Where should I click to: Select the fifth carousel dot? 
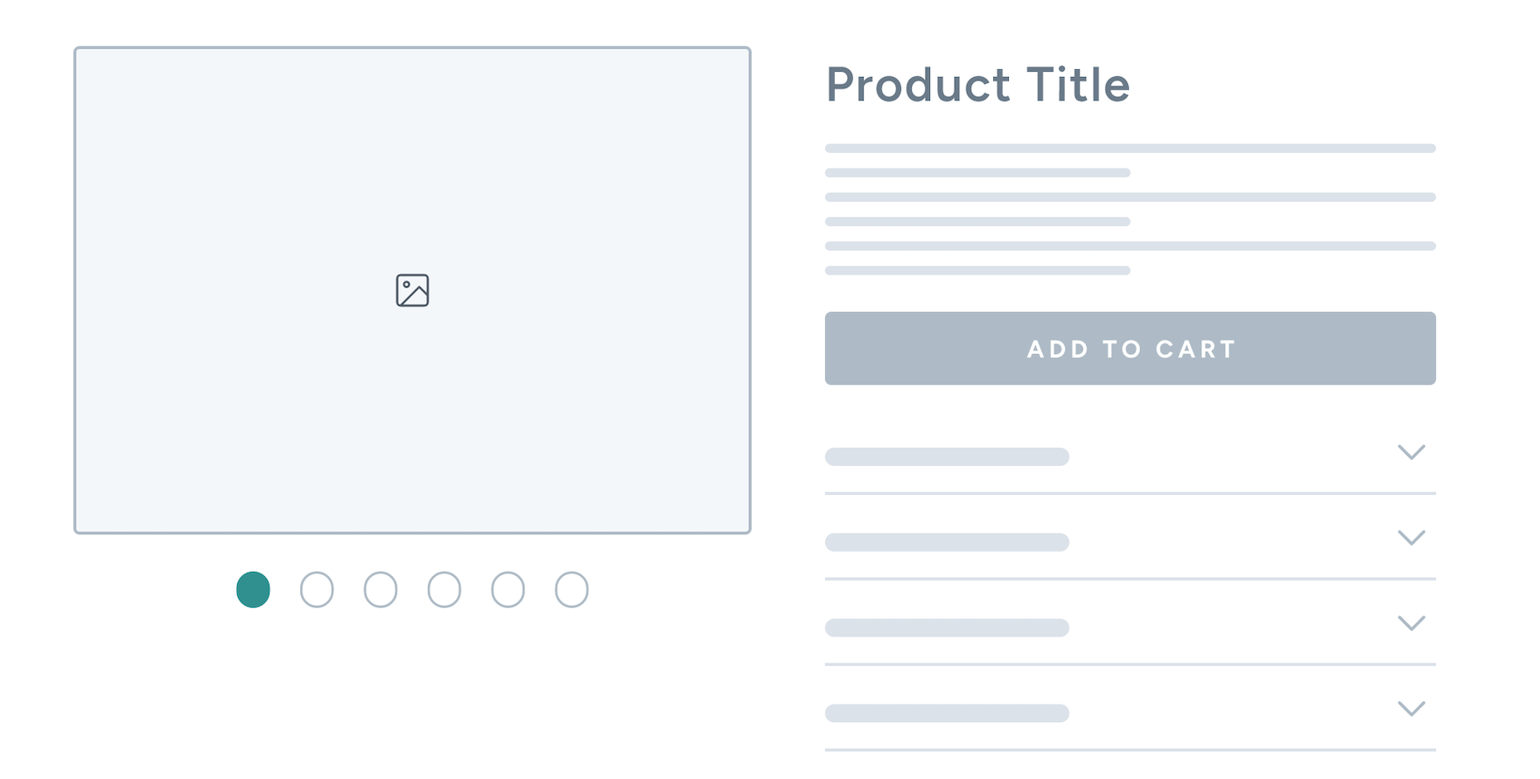(x=507, y=589)
